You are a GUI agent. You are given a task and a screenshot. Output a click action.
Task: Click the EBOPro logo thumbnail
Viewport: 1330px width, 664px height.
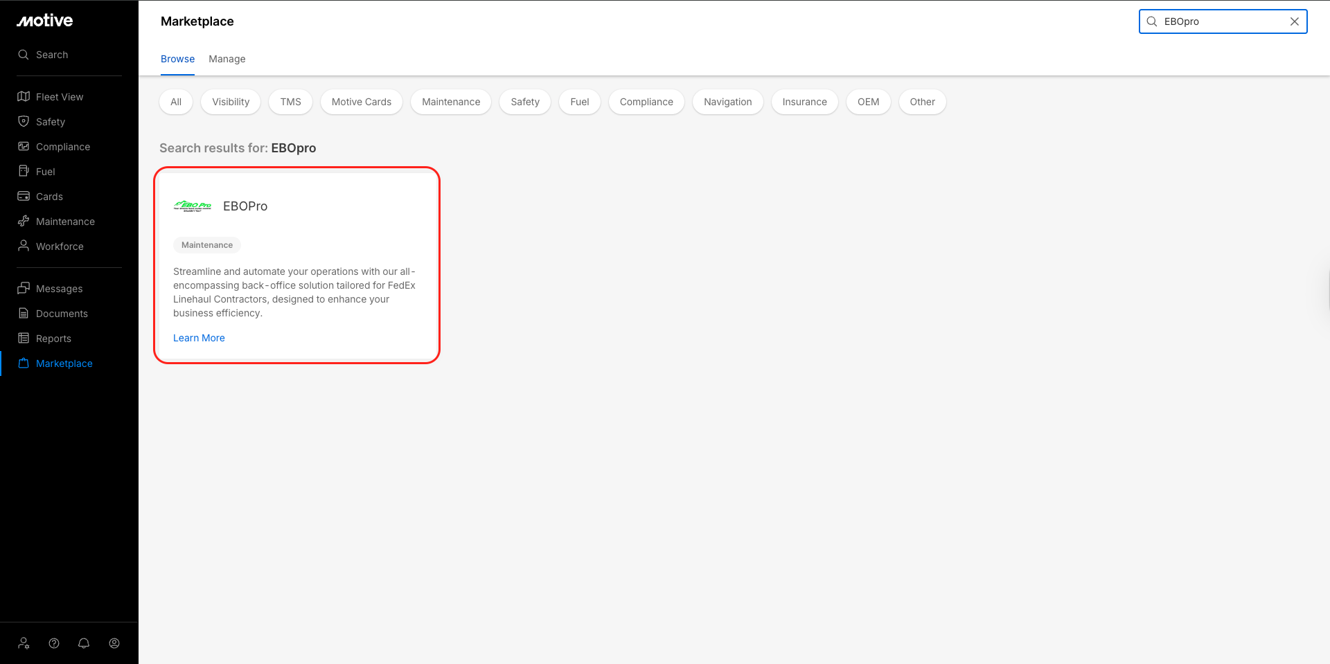[193, 206]
